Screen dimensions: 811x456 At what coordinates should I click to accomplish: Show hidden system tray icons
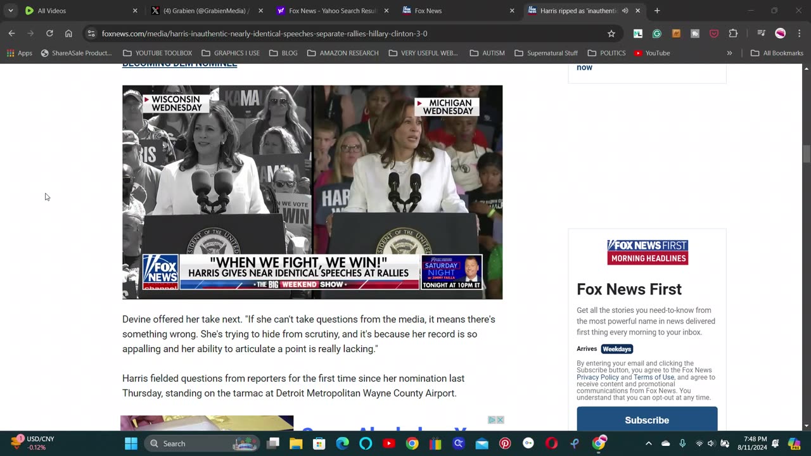tap(648, 443)
